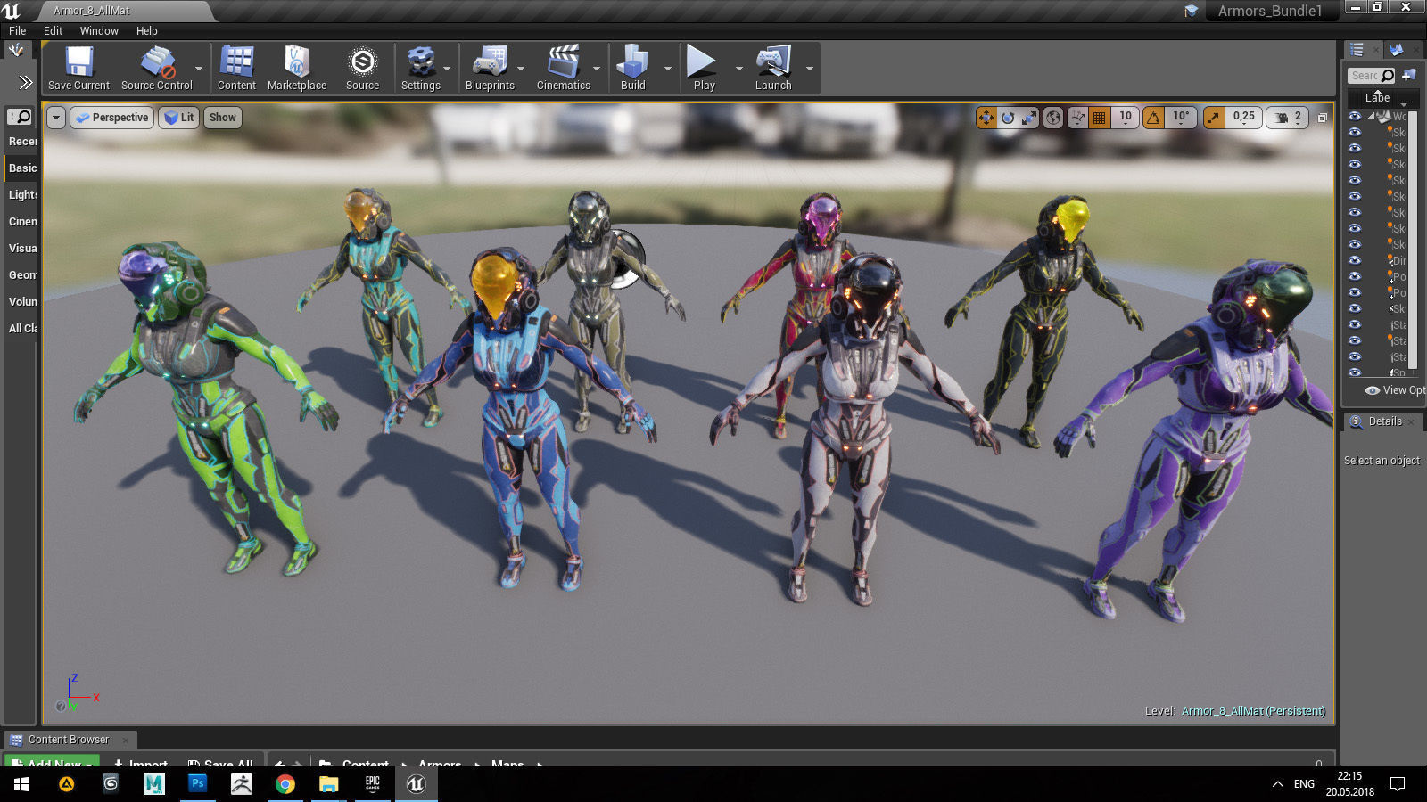This screenshot has height=802, width=1427.
Task: Open the Epic Games Launcher from the taskbar
Action: pyautogui.click(x=372, y=784)
